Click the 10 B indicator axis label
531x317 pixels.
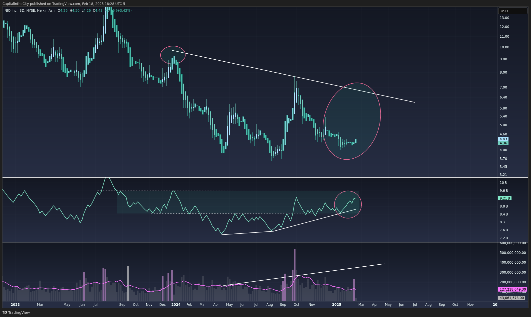click(x=503, y=183)
